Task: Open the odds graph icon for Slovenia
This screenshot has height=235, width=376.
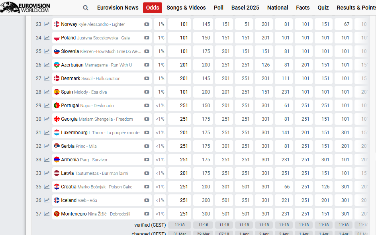Action: click(47, 51)
